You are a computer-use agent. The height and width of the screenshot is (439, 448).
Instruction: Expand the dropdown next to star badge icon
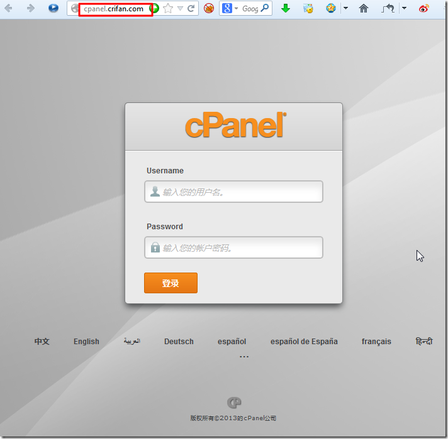pyautogui.click(x=345, y=8)
